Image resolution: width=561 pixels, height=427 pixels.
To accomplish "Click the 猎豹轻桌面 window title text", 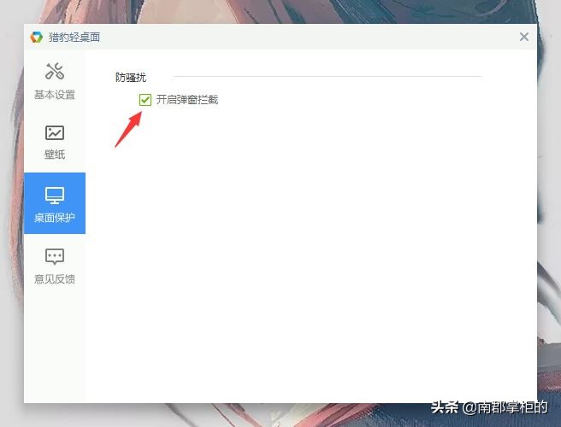I will coord(74,38).
